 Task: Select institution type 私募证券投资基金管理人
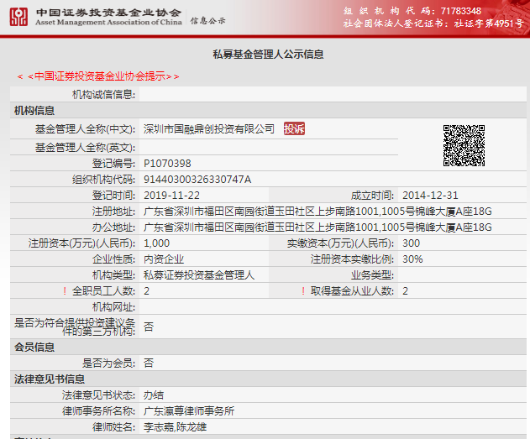click(x=199, y=275)
